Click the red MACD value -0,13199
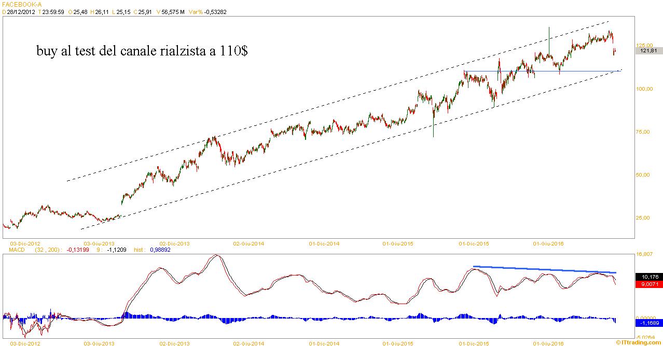The image size is (663, 346). pos(77,249)
